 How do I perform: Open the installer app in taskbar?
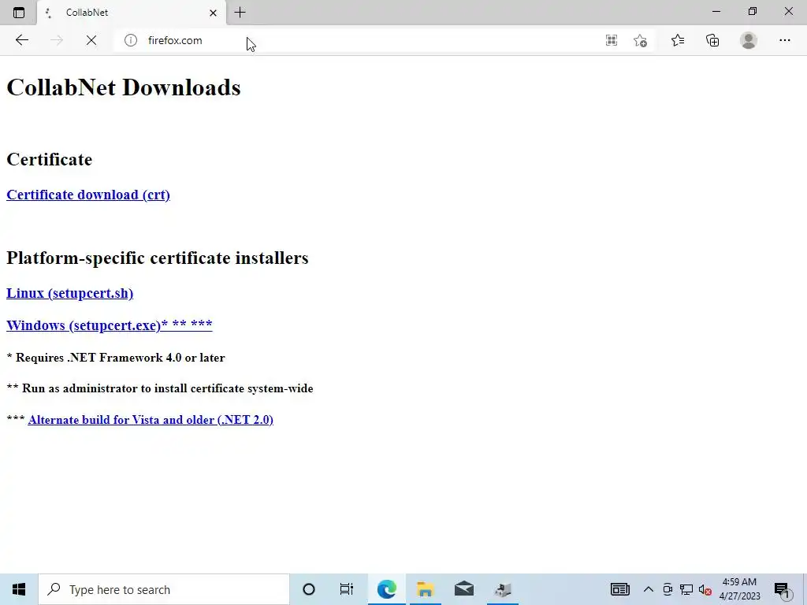[x=502, y=589]
